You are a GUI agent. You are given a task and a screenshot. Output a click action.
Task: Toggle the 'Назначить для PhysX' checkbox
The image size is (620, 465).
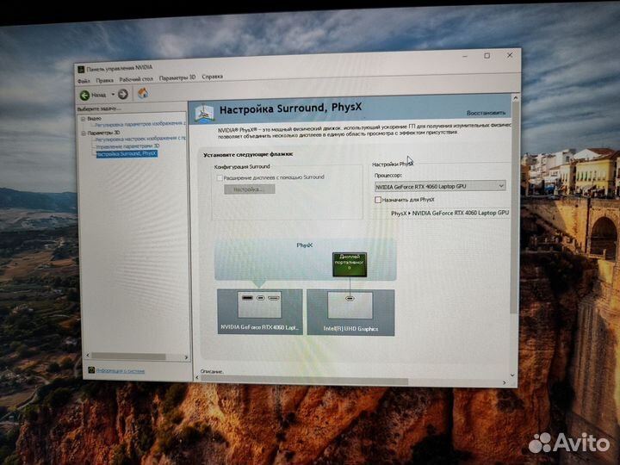(x=378, y=199)
